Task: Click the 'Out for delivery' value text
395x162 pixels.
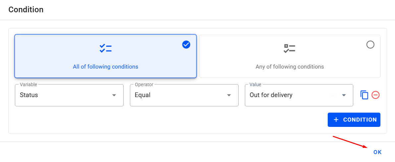Action: click(x=271, y=95)
